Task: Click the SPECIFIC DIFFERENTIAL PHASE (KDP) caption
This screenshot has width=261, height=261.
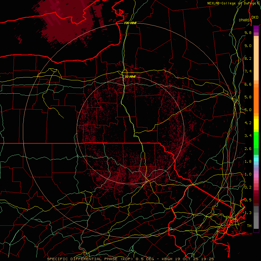Action: click(x=91, y=259)
